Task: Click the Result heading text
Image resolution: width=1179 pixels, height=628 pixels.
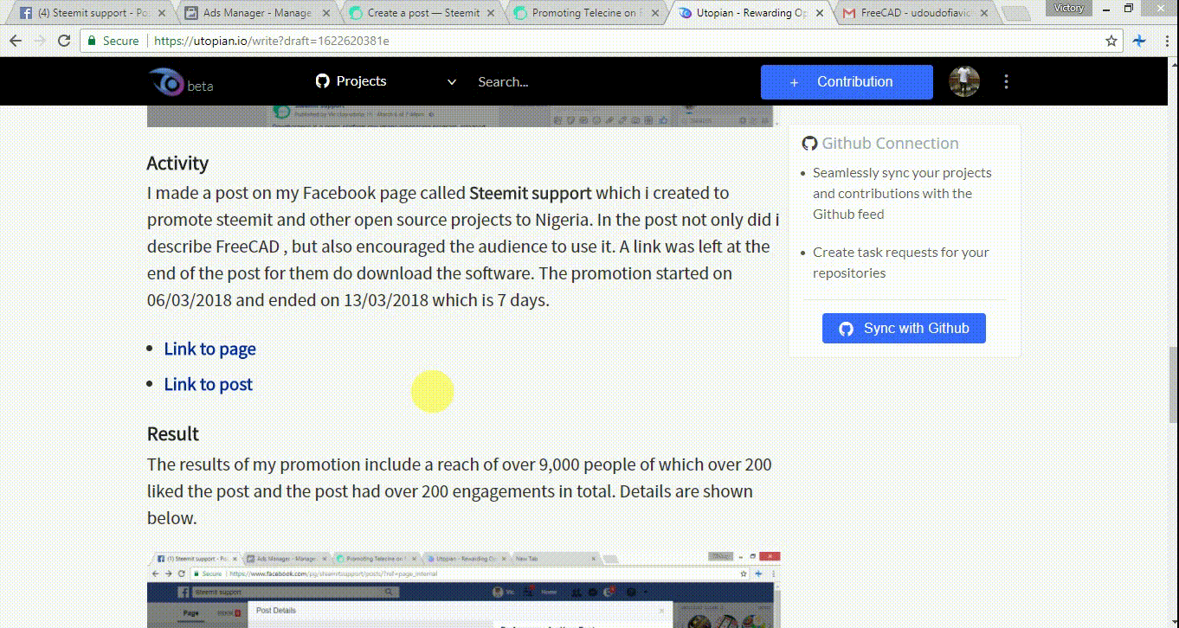Action: pos(173,434)
